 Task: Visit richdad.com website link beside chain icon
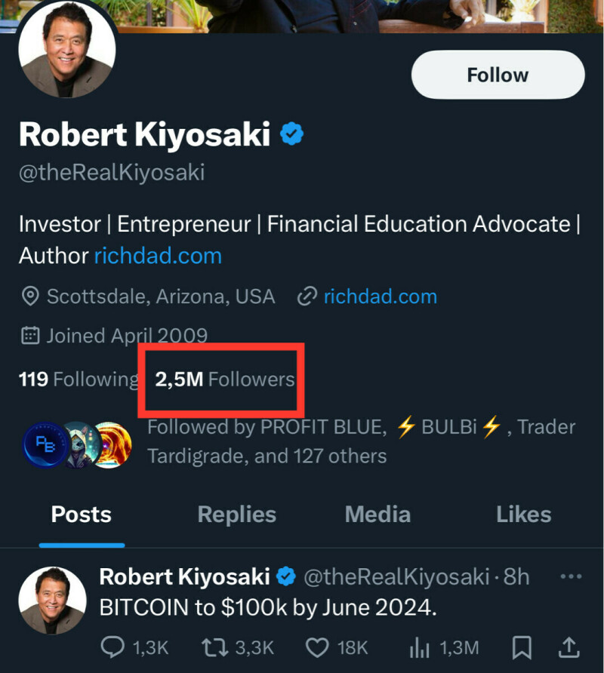[x=380, y=297]
